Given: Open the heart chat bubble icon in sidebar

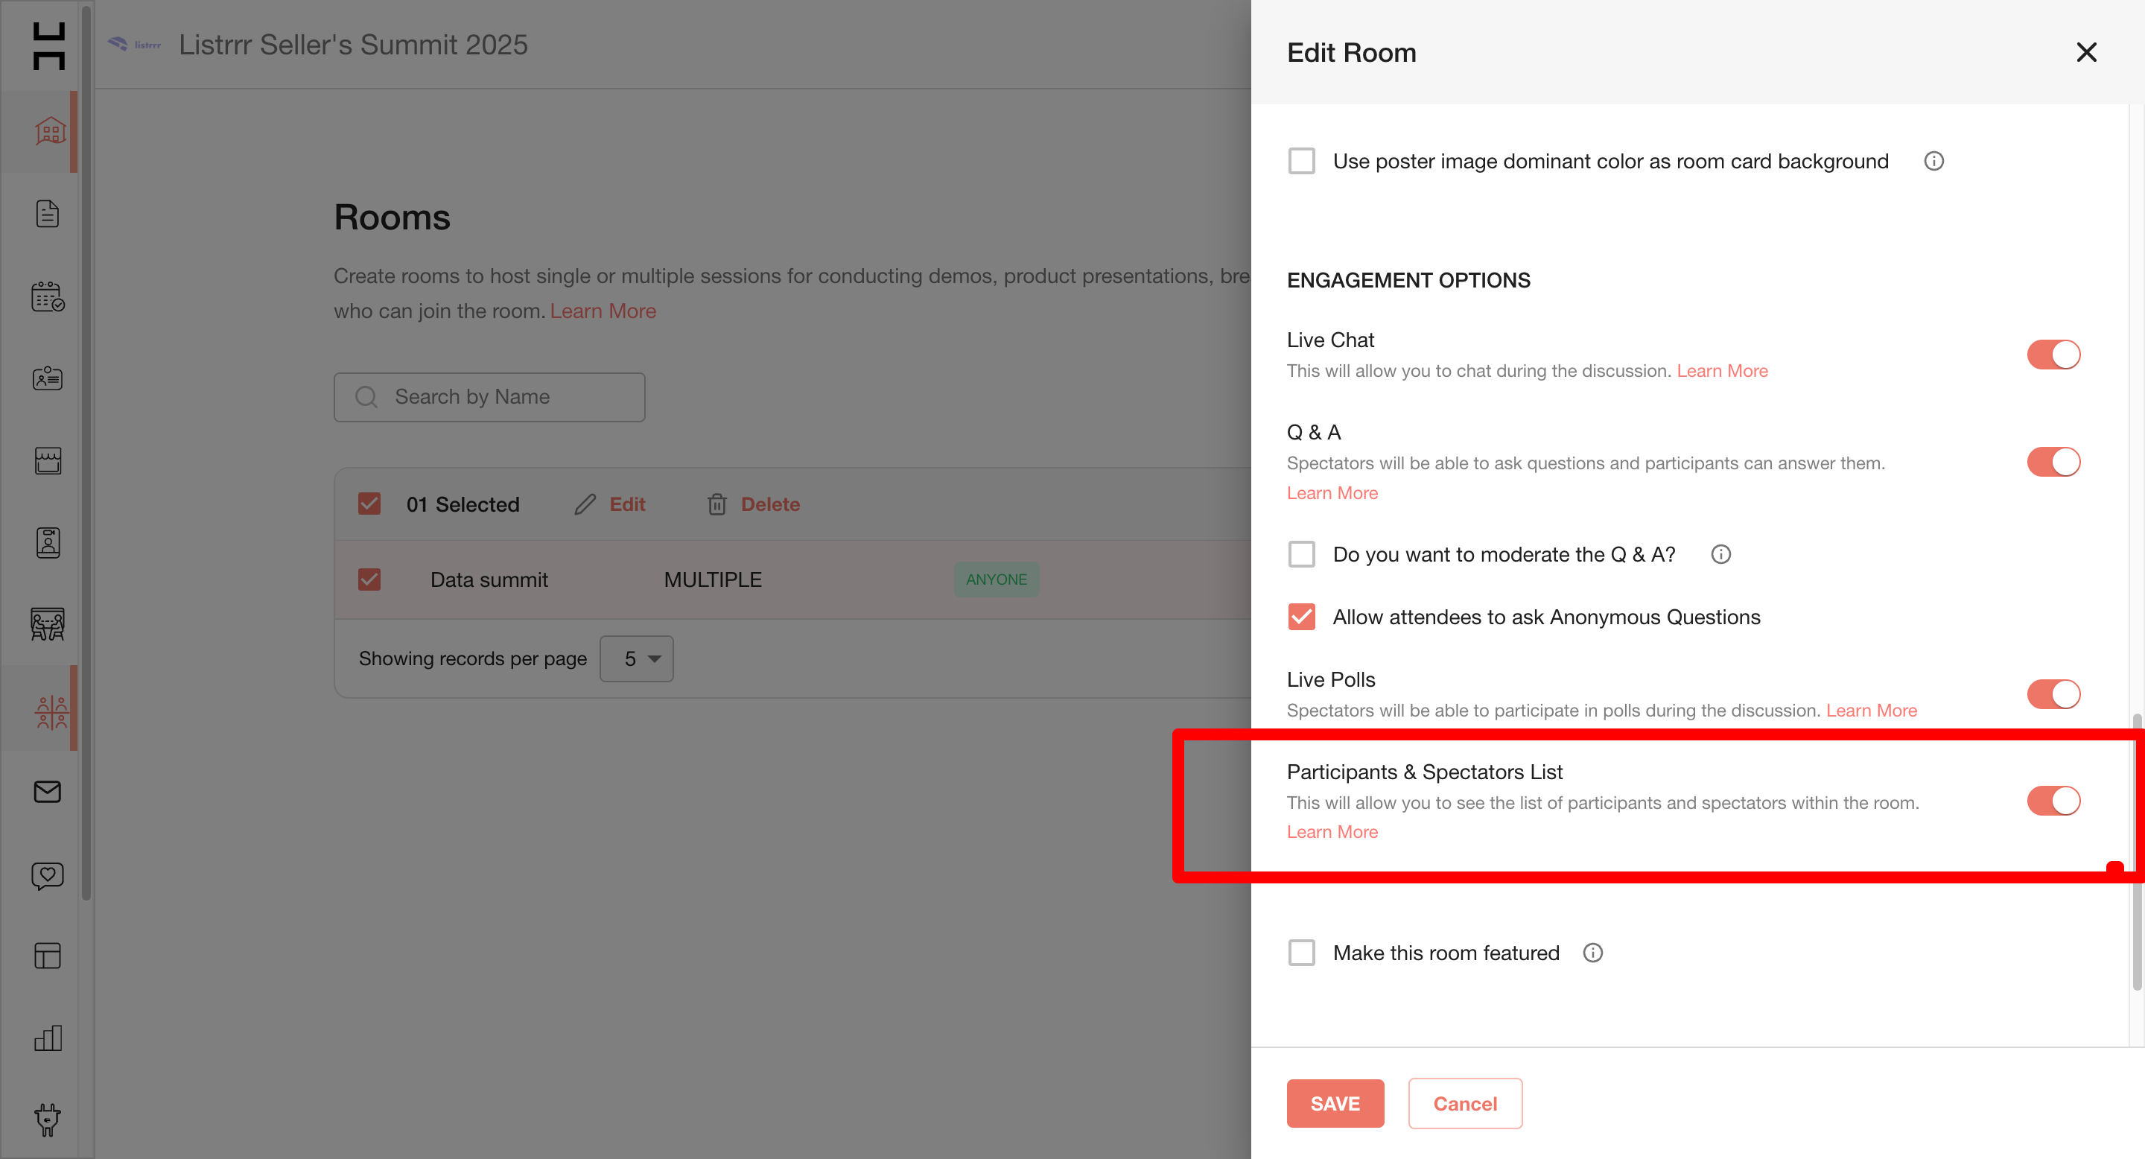Looking at the screenshot, I should click(x=48, y=874).
